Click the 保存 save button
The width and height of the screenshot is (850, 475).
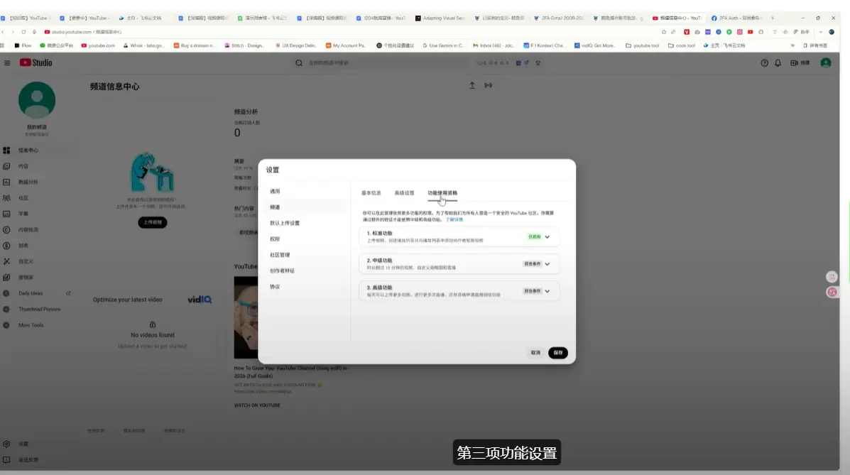(558, 353)
